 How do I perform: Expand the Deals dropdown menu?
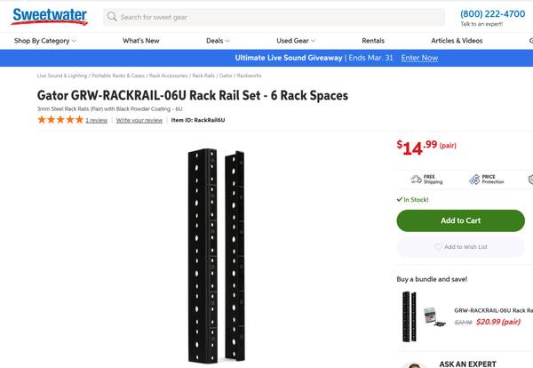click(x=218, y=41)
